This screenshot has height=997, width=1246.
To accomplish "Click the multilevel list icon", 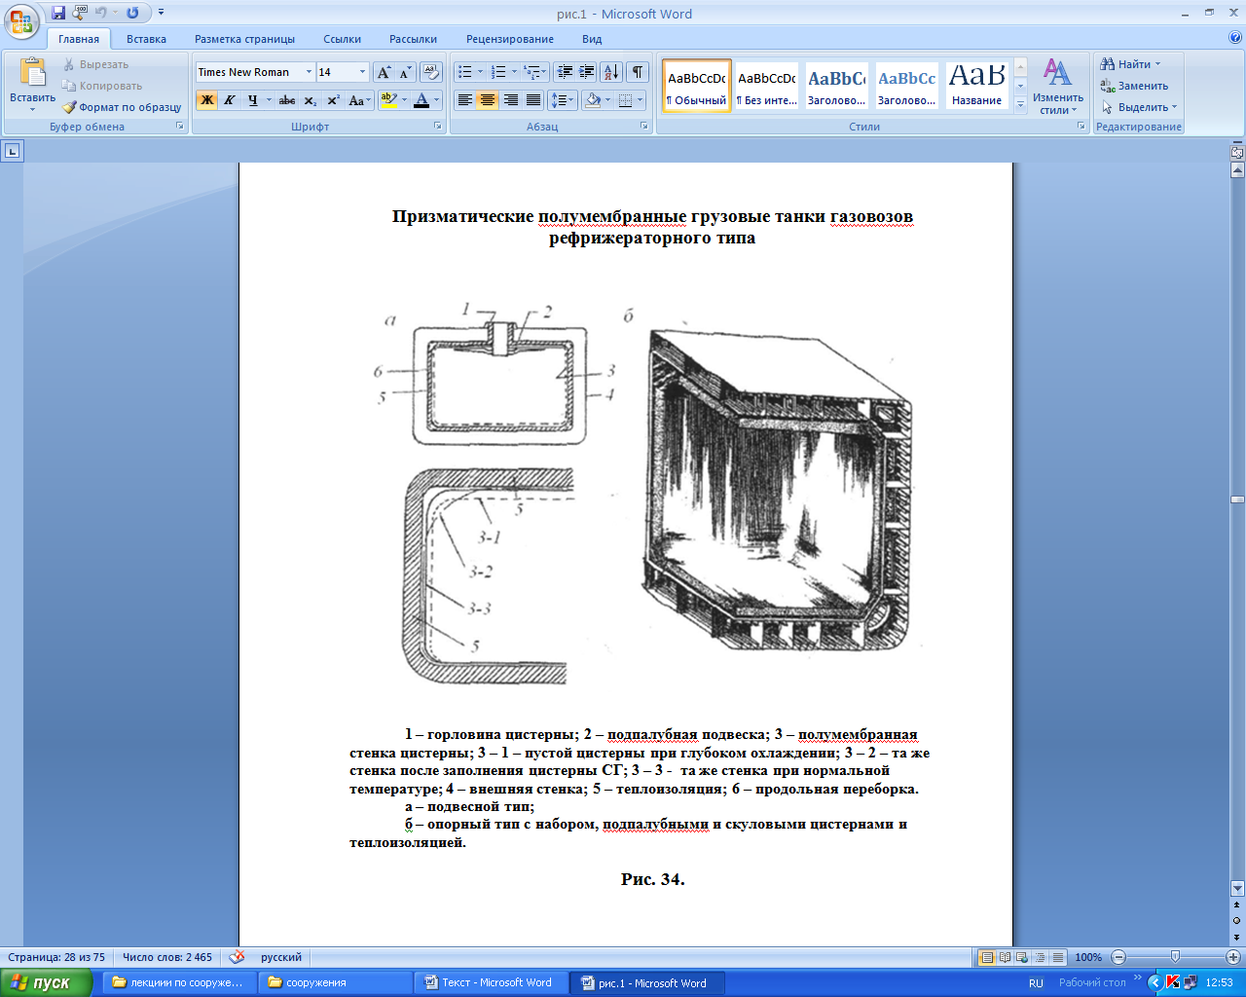I will point(531,72).
